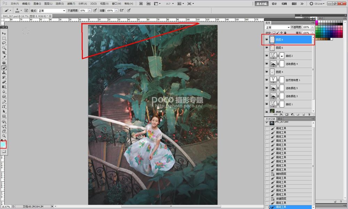This screenshot has width=348, height=209.
Task: Hide layer 图层 6 eye icon
Action: click(x=267, y=48)
